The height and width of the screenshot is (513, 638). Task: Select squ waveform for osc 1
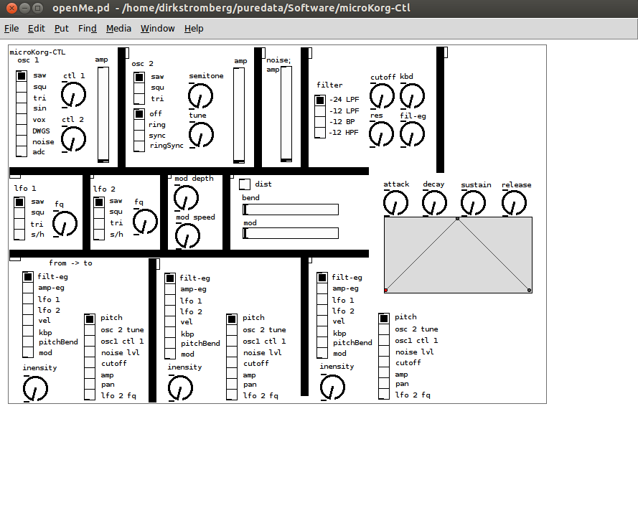(22, 87)
